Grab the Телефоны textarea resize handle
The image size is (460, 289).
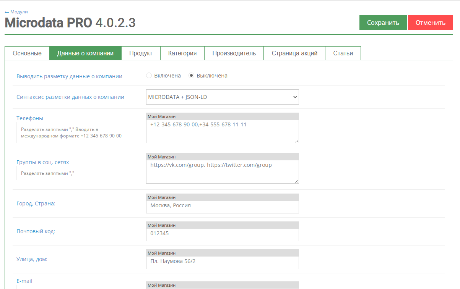pyautogui.click(x=296, y=140)
